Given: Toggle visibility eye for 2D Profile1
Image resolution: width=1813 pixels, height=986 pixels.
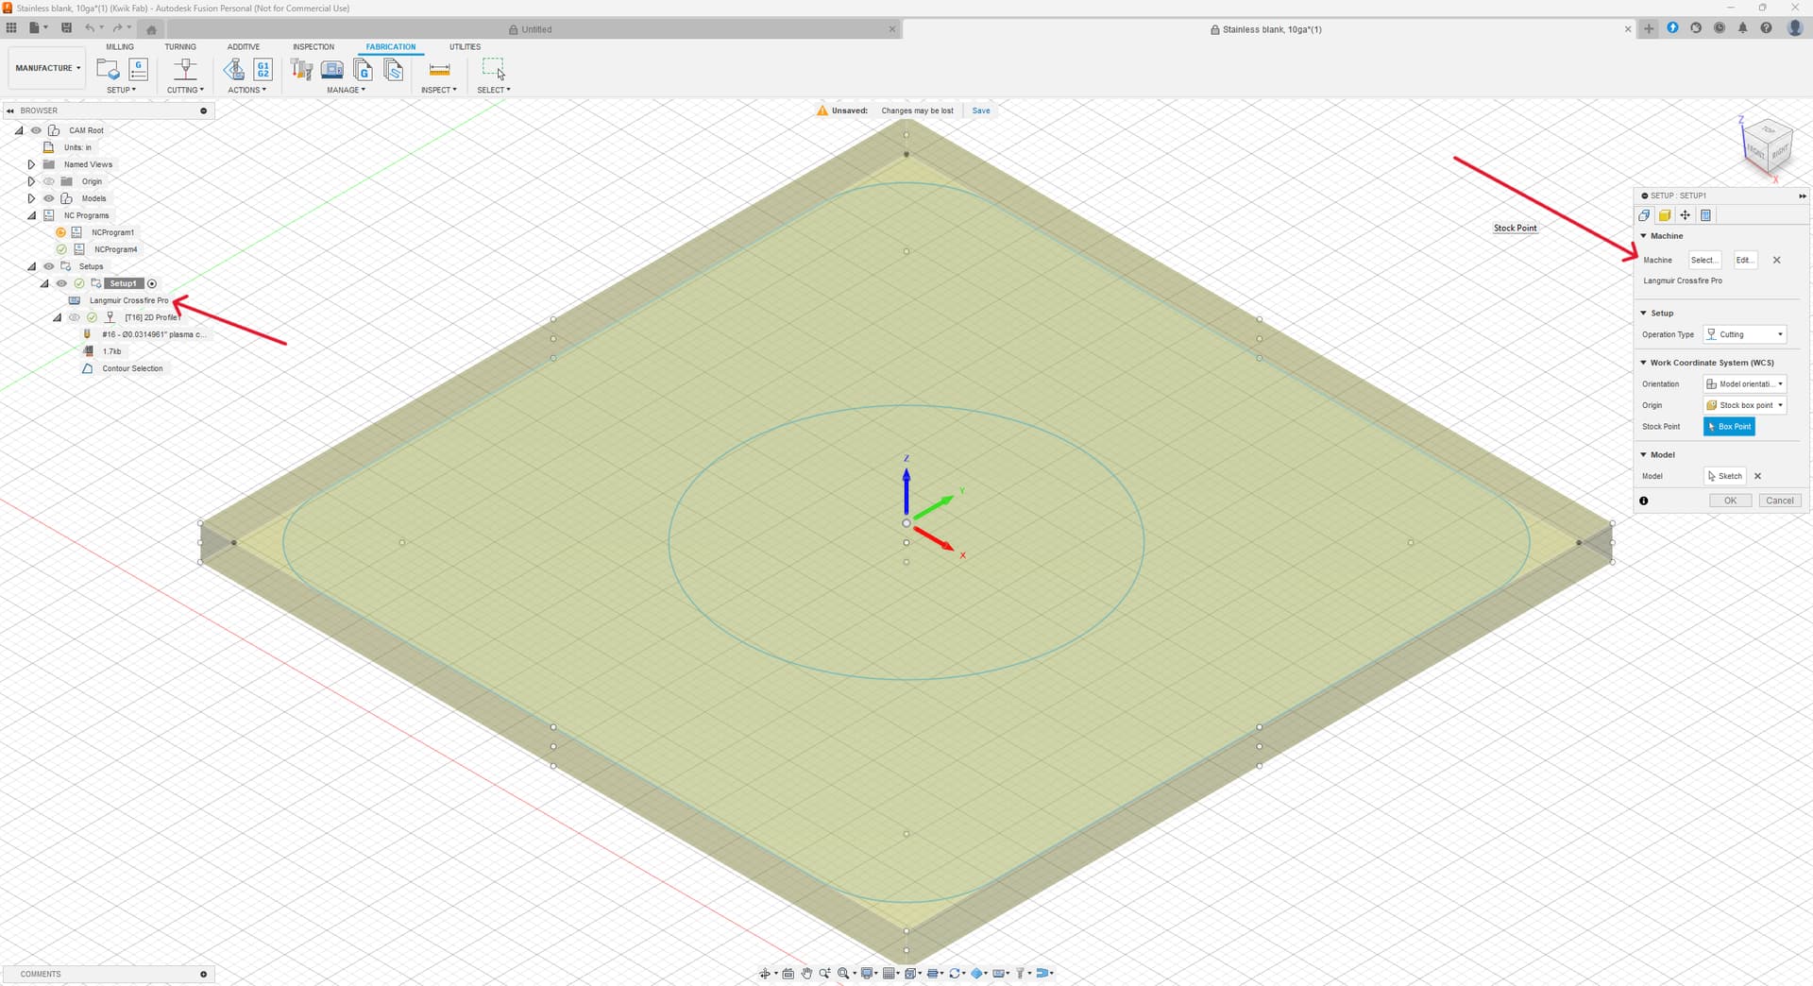Looking at the screenshot, I should pos(75,317).
